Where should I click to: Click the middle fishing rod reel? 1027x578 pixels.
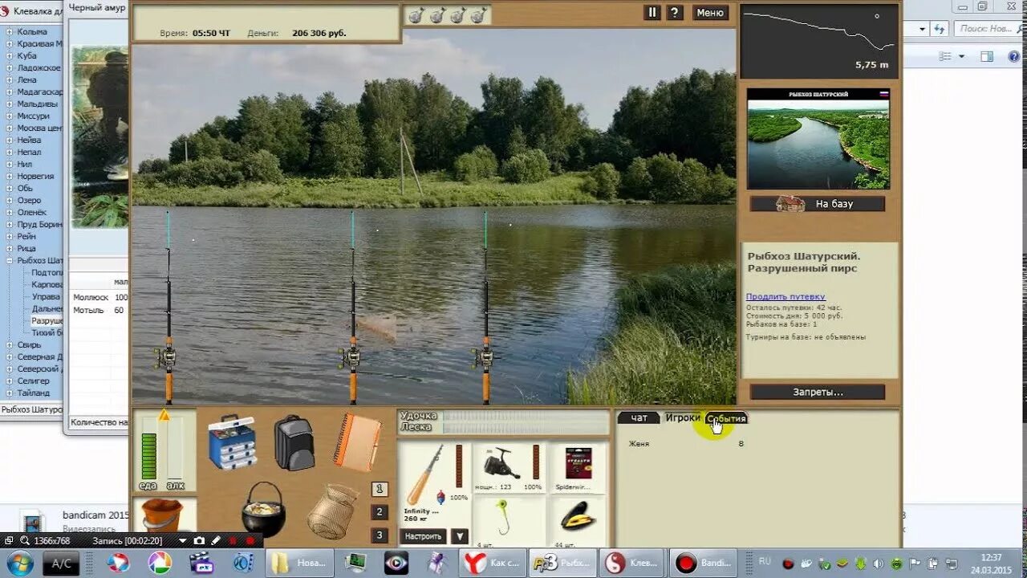coord(351,357)
